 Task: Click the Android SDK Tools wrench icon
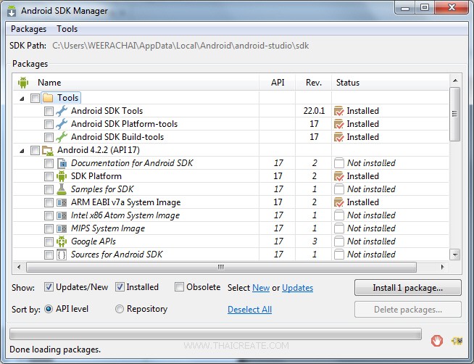click(x=62, y=111)
